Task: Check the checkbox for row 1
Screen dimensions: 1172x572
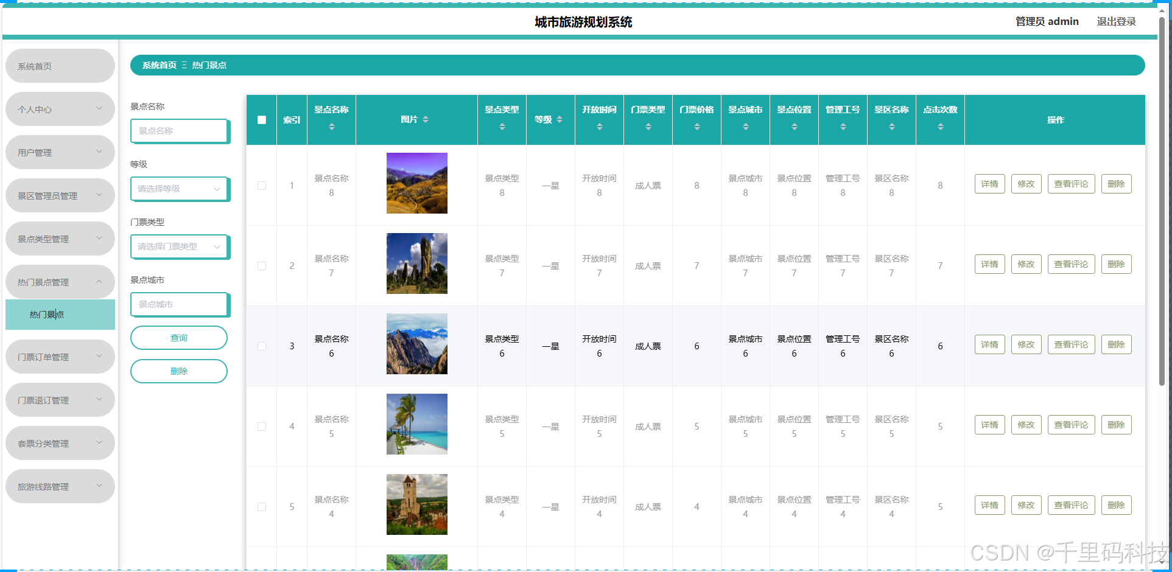Action: point(262,186)
